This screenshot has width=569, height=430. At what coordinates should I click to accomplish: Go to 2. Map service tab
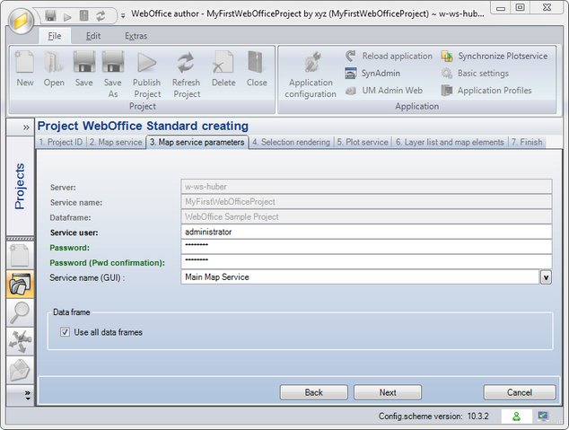116,142
